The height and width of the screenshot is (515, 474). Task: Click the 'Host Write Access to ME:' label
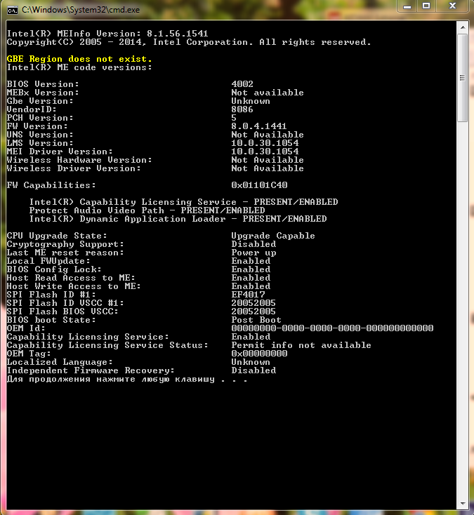[74, 286]
